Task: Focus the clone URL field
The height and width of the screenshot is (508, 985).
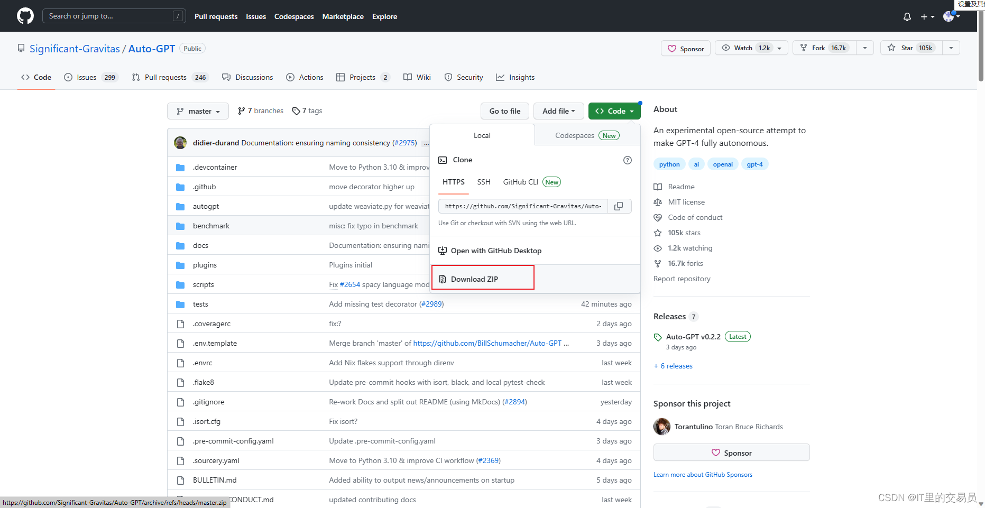Action: (x=523, y=206)
